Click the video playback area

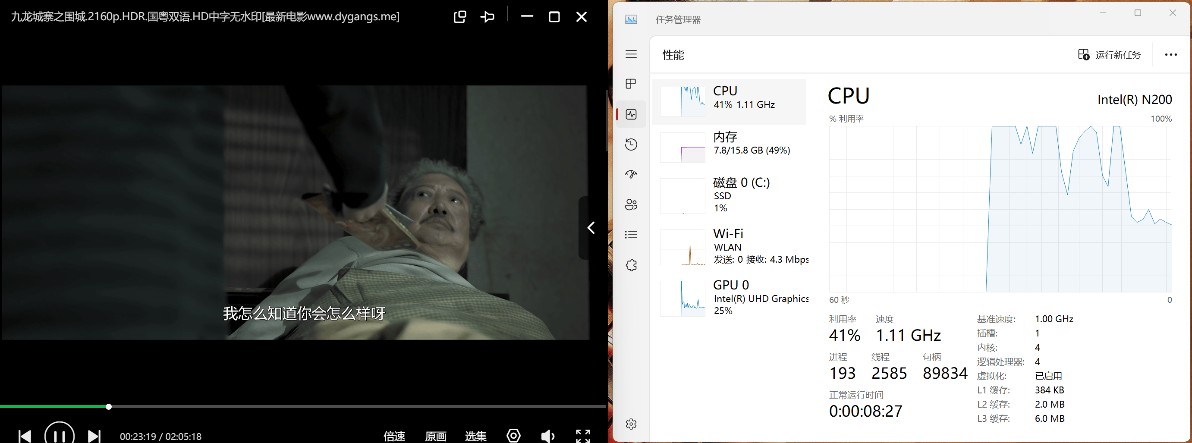click(295, 213)
